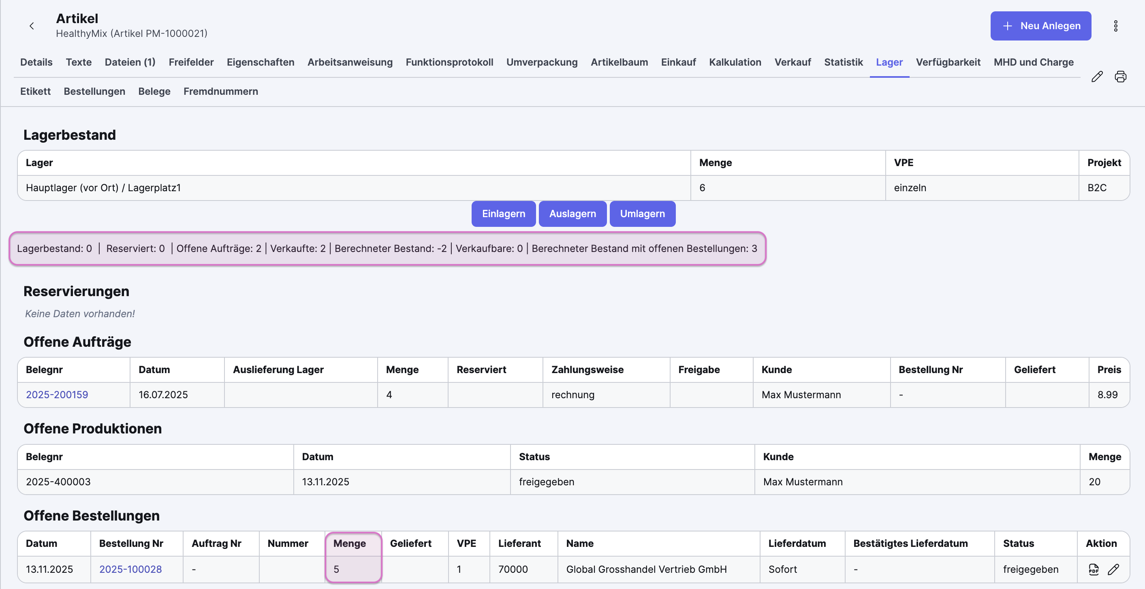
Task: Switch to the Bestellungen tab
Action: pos(94,91)
